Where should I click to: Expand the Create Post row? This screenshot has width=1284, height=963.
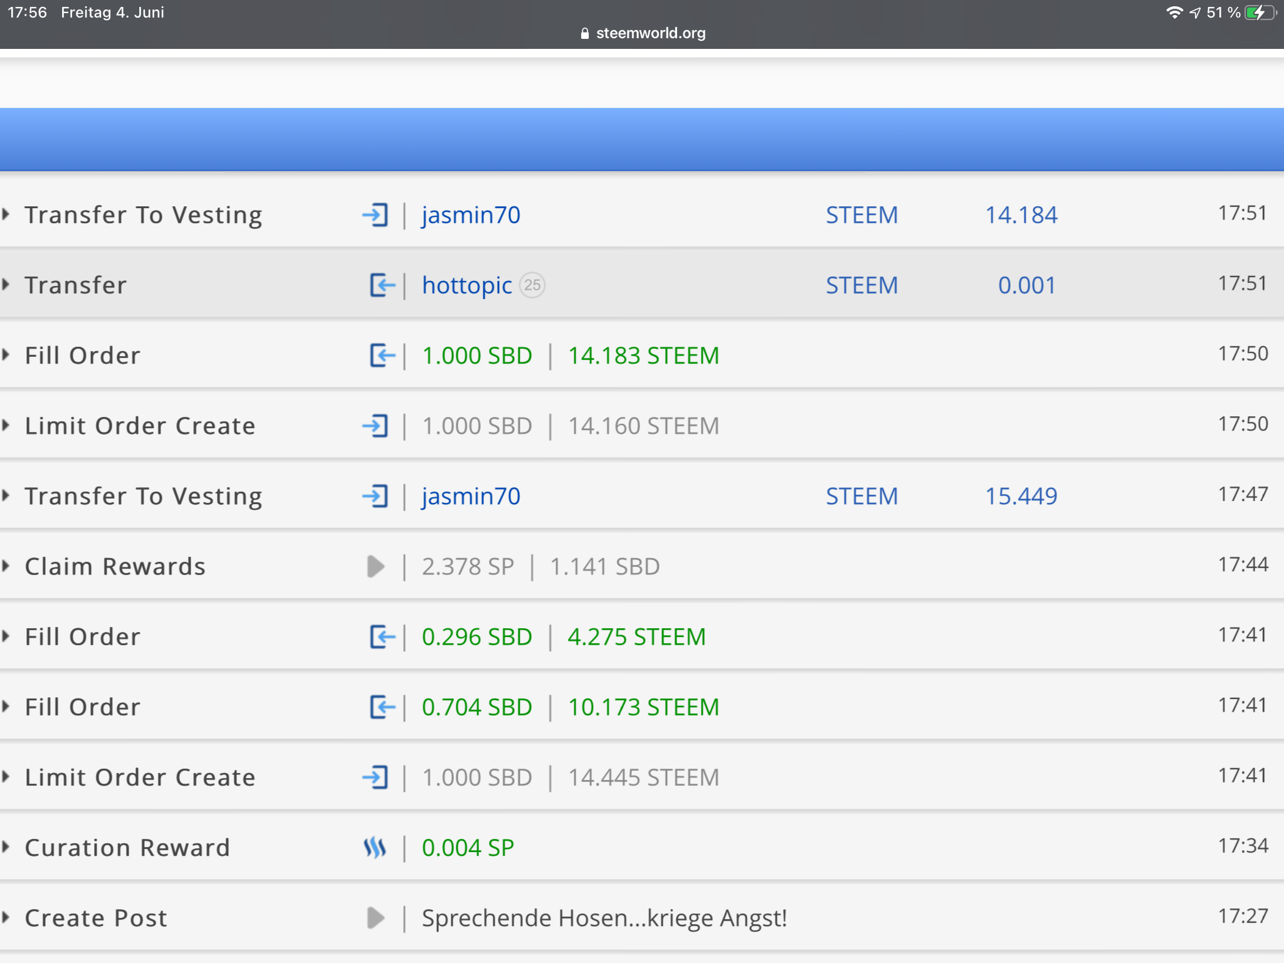6,918
